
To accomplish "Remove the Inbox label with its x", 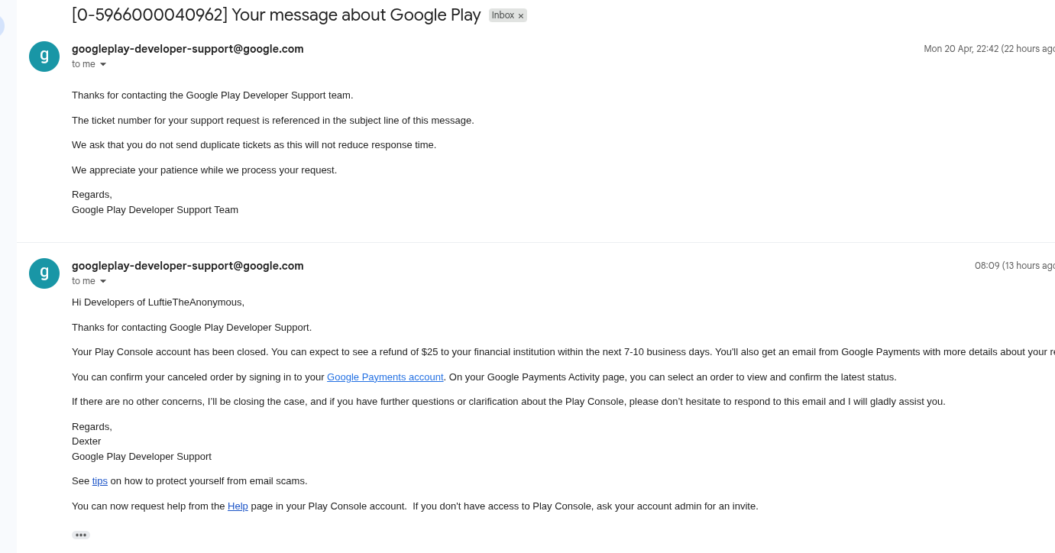I will [521, 16].
